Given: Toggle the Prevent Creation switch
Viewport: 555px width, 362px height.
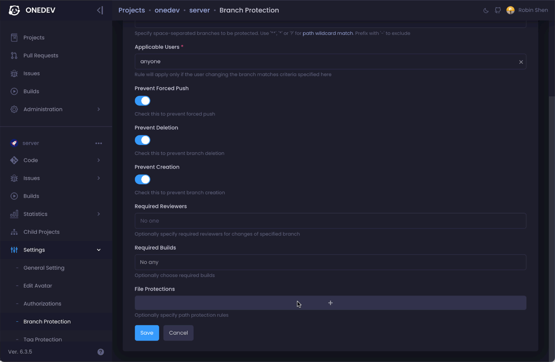Looking at the screenshot, I should point(143,179).
